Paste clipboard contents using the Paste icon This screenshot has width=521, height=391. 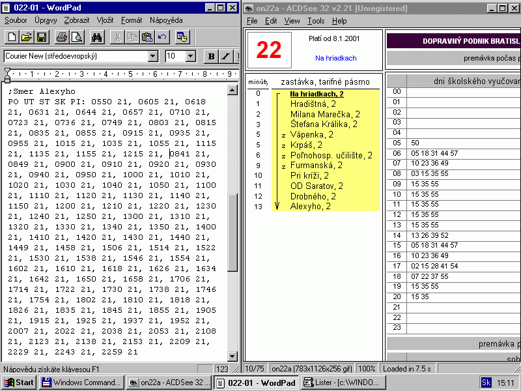click(x=147, y=37)
